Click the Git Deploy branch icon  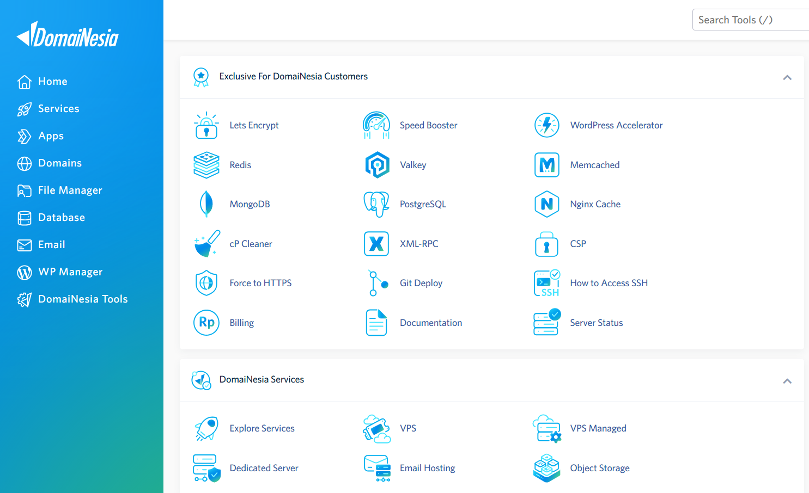point(378,283)
